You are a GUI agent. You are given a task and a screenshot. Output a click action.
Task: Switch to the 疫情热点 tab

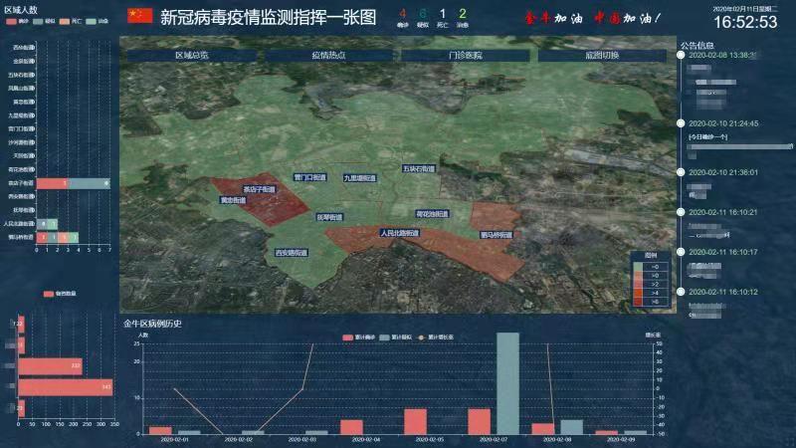(327, 56)
